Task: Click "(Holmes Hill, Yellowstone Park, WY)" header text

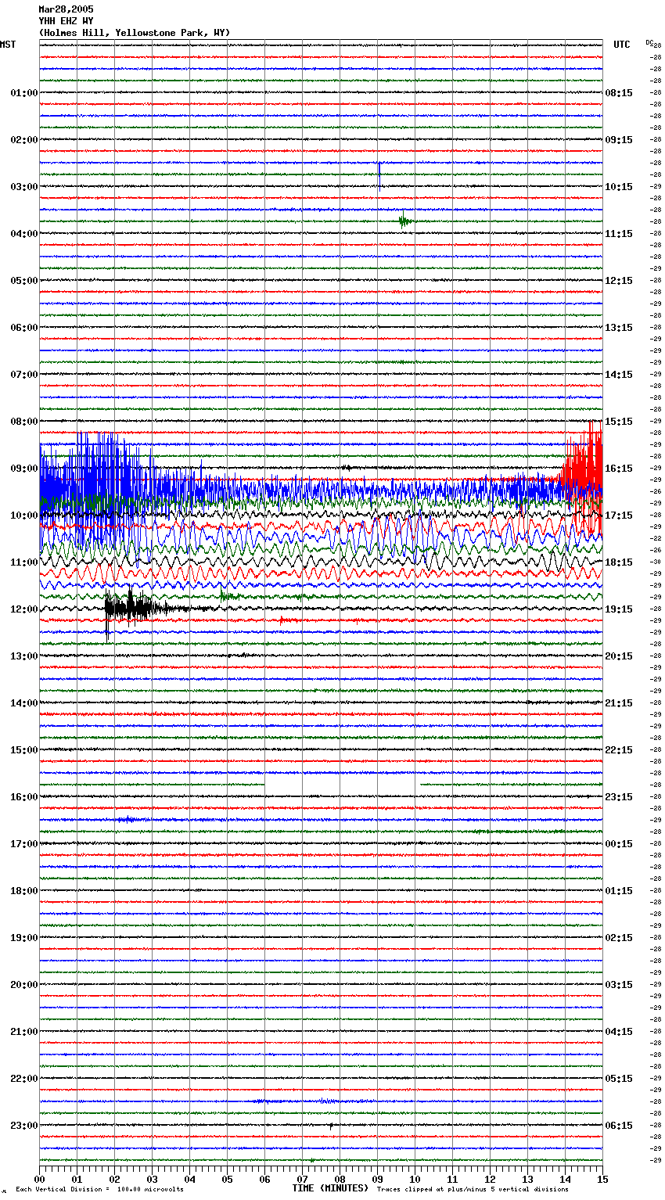Action: point(135,33)
